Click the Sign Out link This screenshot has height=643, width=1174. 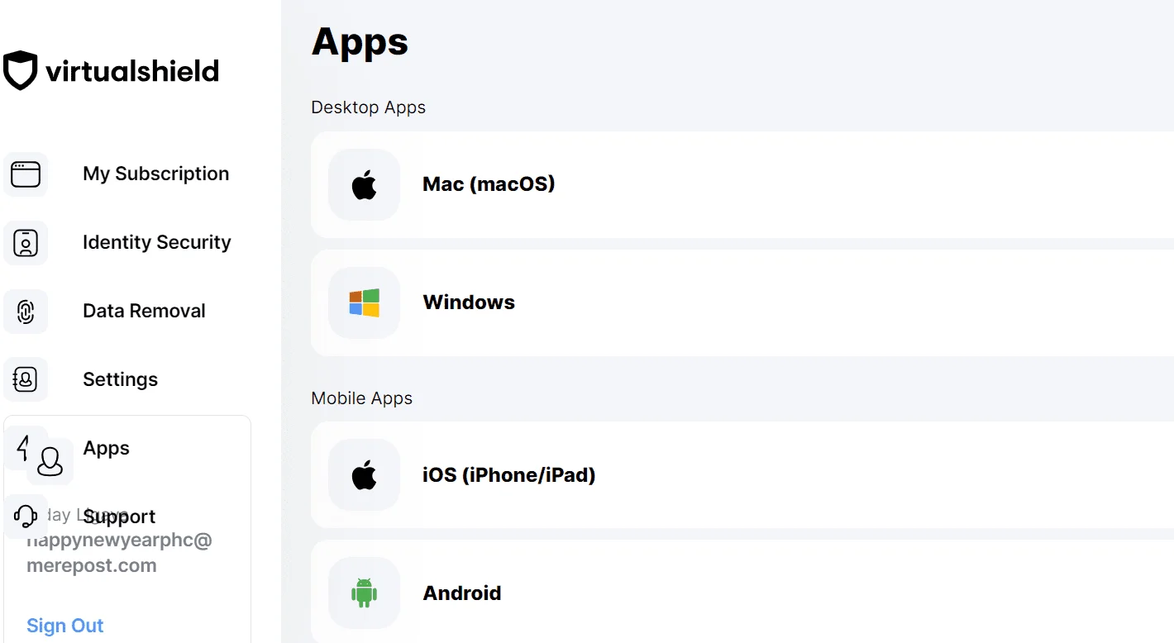(x=65, y=626)
